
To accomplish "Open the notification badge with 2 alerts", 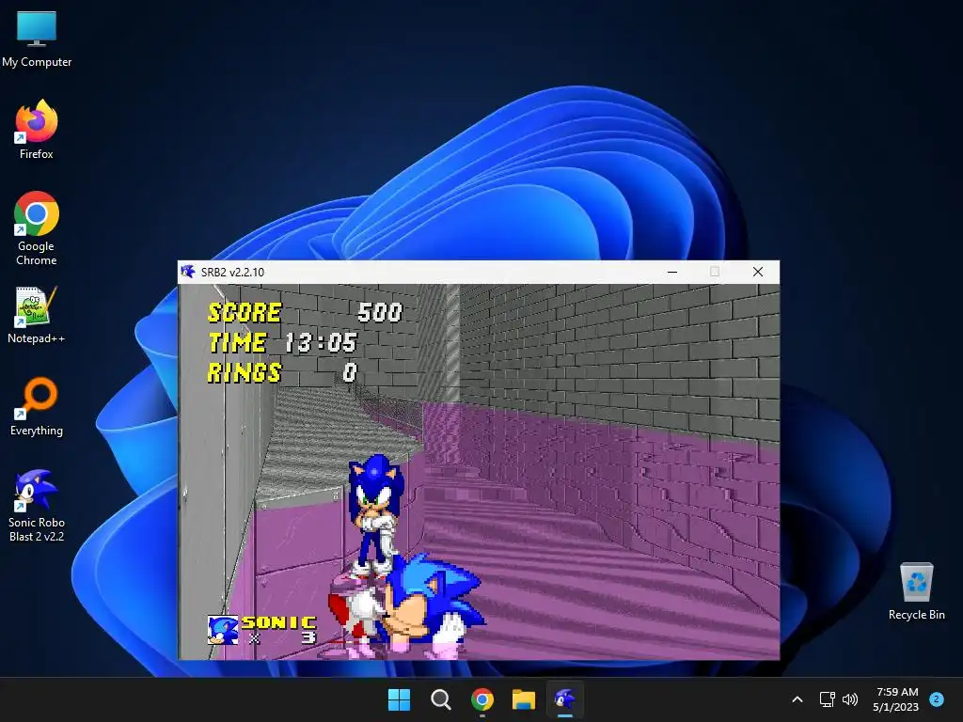I will tap(937, 699).
